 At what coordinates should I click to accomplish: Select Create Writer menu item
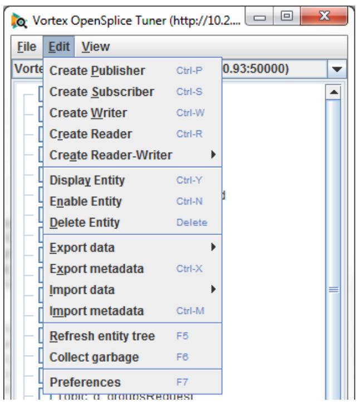coord(133,113)
